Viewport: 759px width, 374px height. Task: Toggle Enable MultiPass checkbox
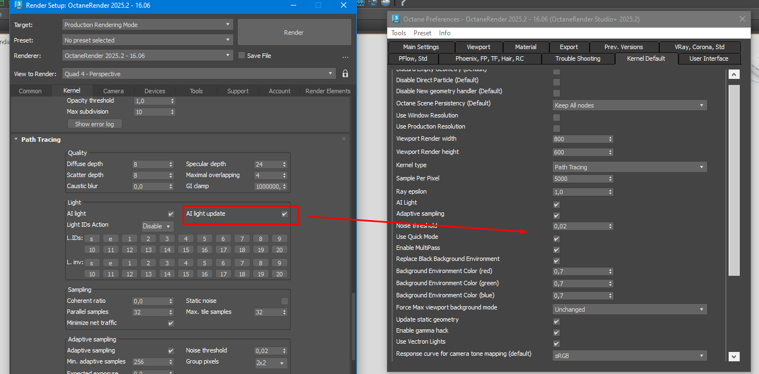(x=557, y=250)
